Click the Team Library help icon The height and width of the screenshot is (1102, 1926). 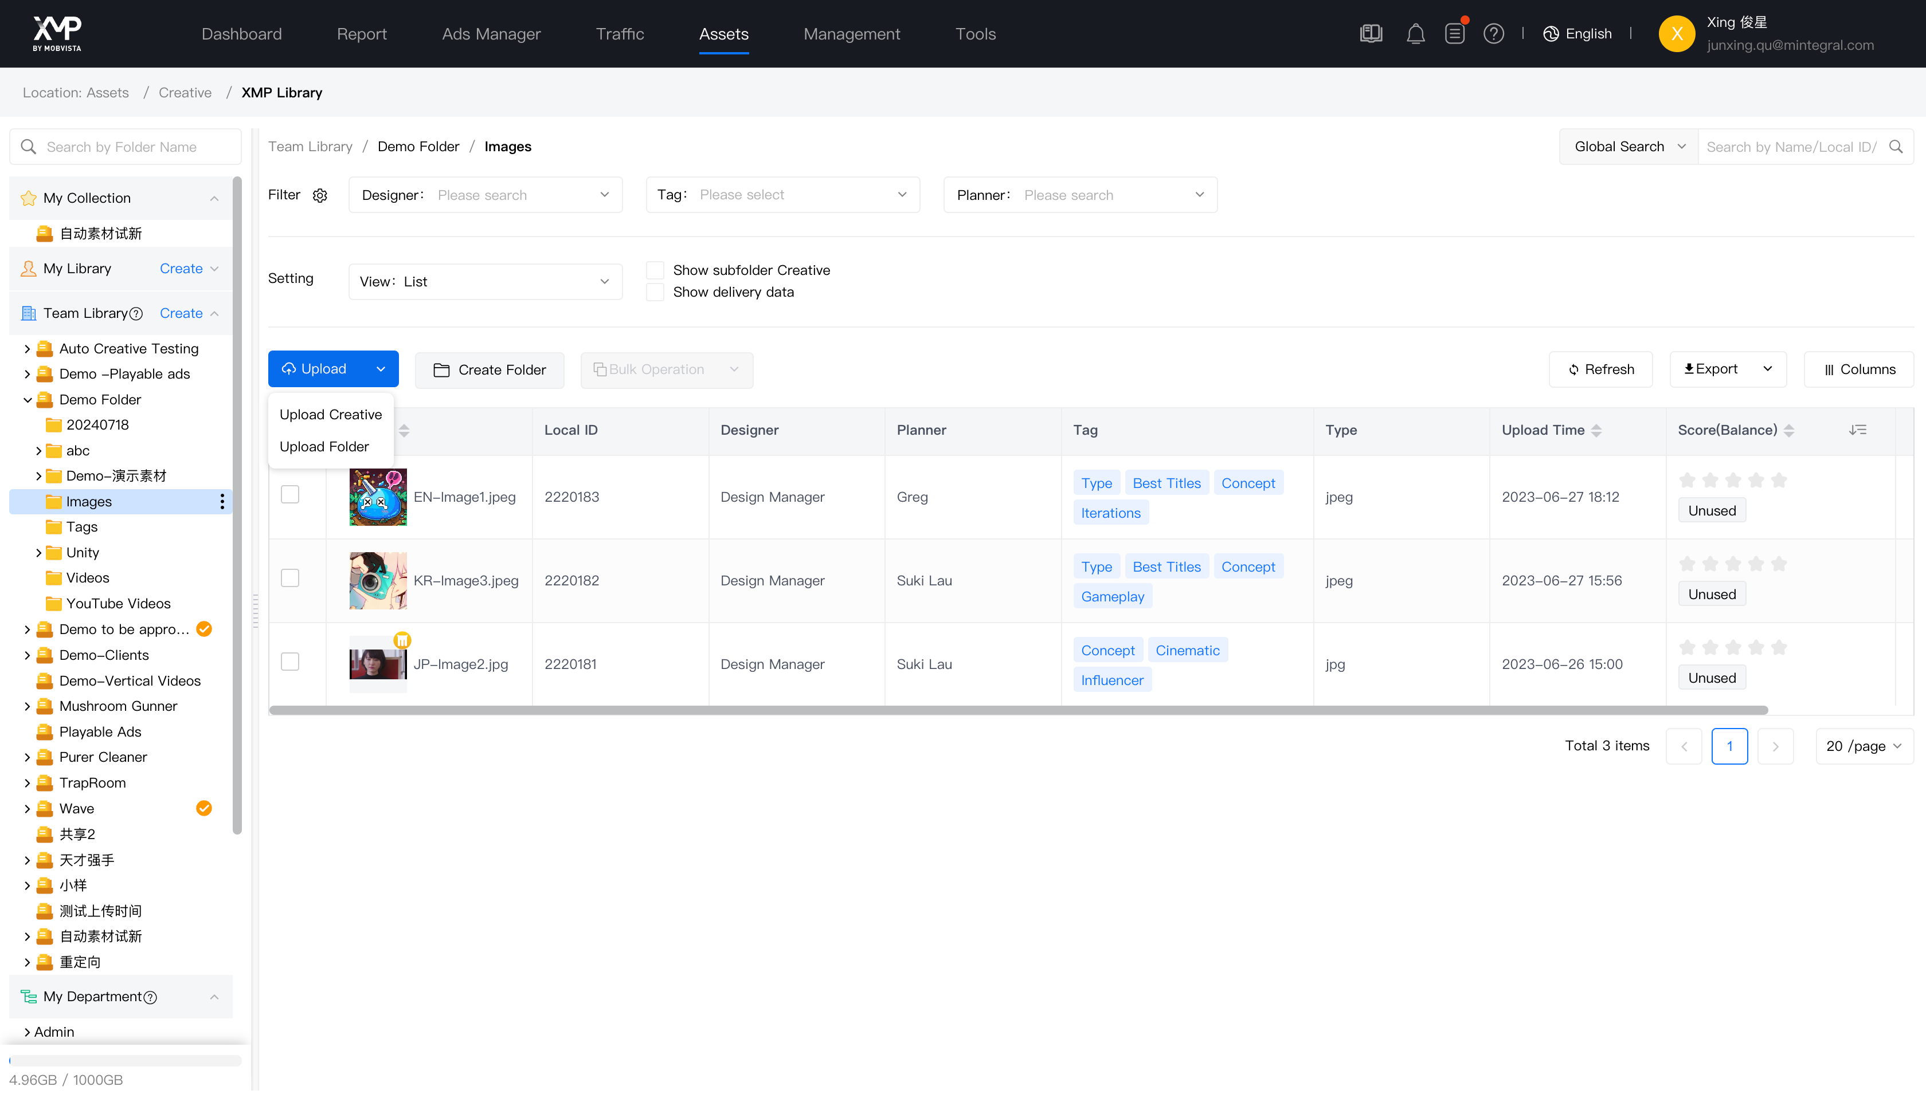[136, 314]
